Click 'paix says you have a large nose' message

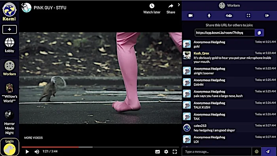click(218, 96)
